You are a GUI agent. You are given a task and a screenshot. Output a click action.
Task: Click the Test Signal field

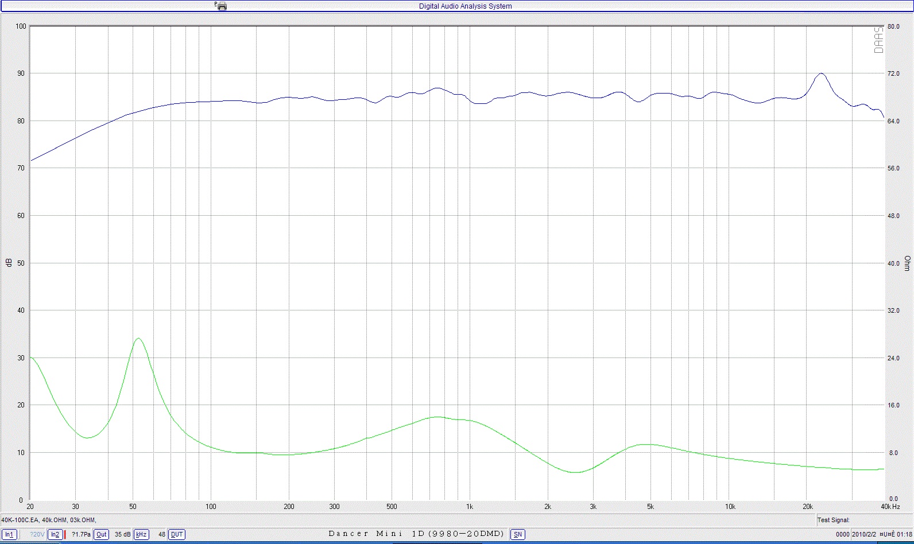pyautogui.click(x=833, y=520)
